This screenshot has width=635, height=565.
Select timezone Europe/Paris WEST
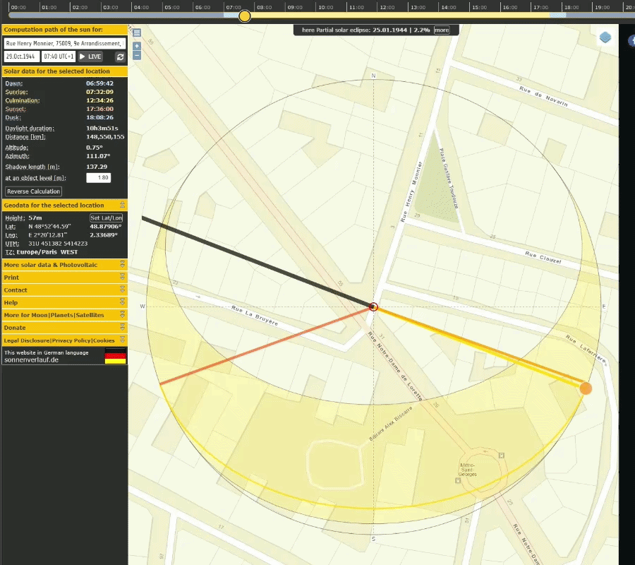(47, 252)
